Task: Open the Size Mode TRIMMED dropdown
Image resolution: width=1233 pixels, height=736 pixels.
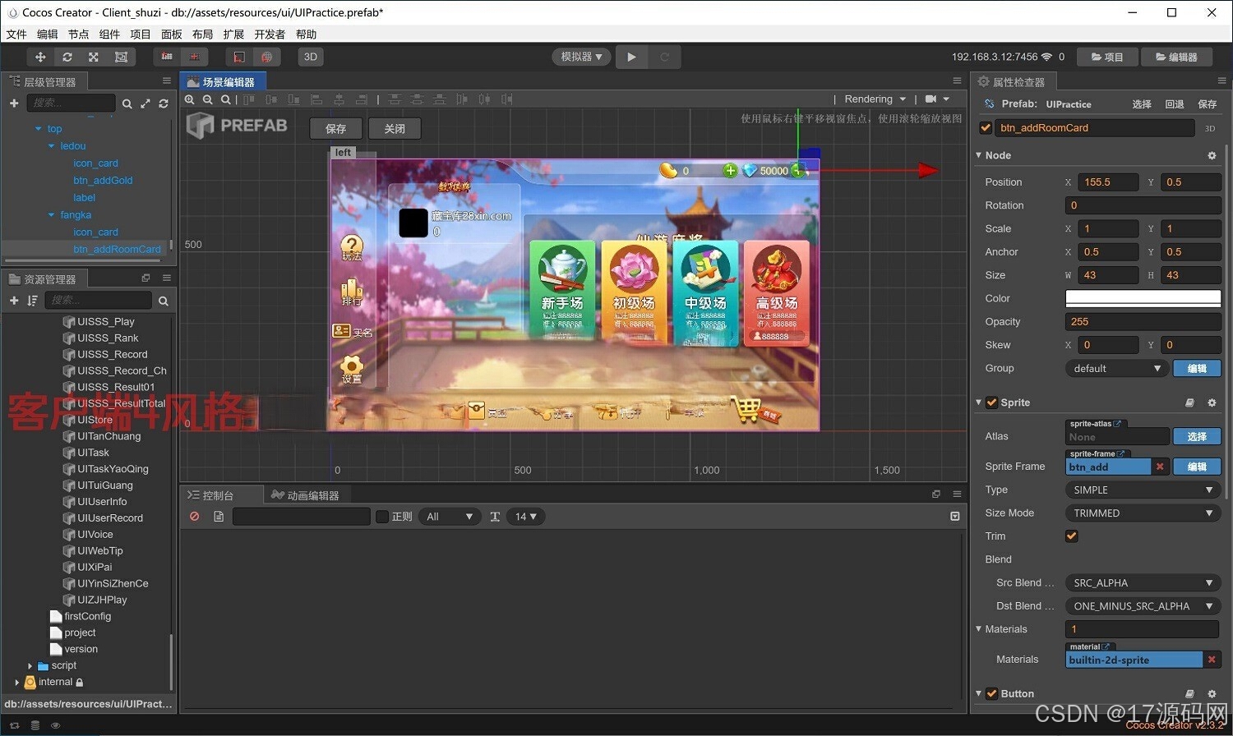Action: [1143, 513]
